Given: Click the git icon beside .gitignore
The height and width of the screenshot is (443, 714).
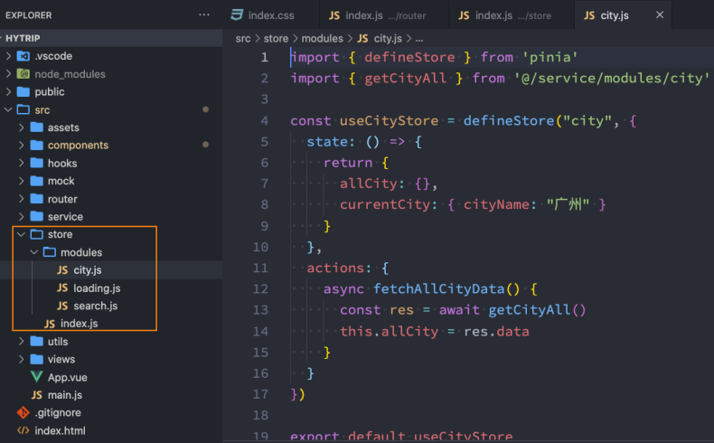Looking at the screenshot, I should (23, 412).
